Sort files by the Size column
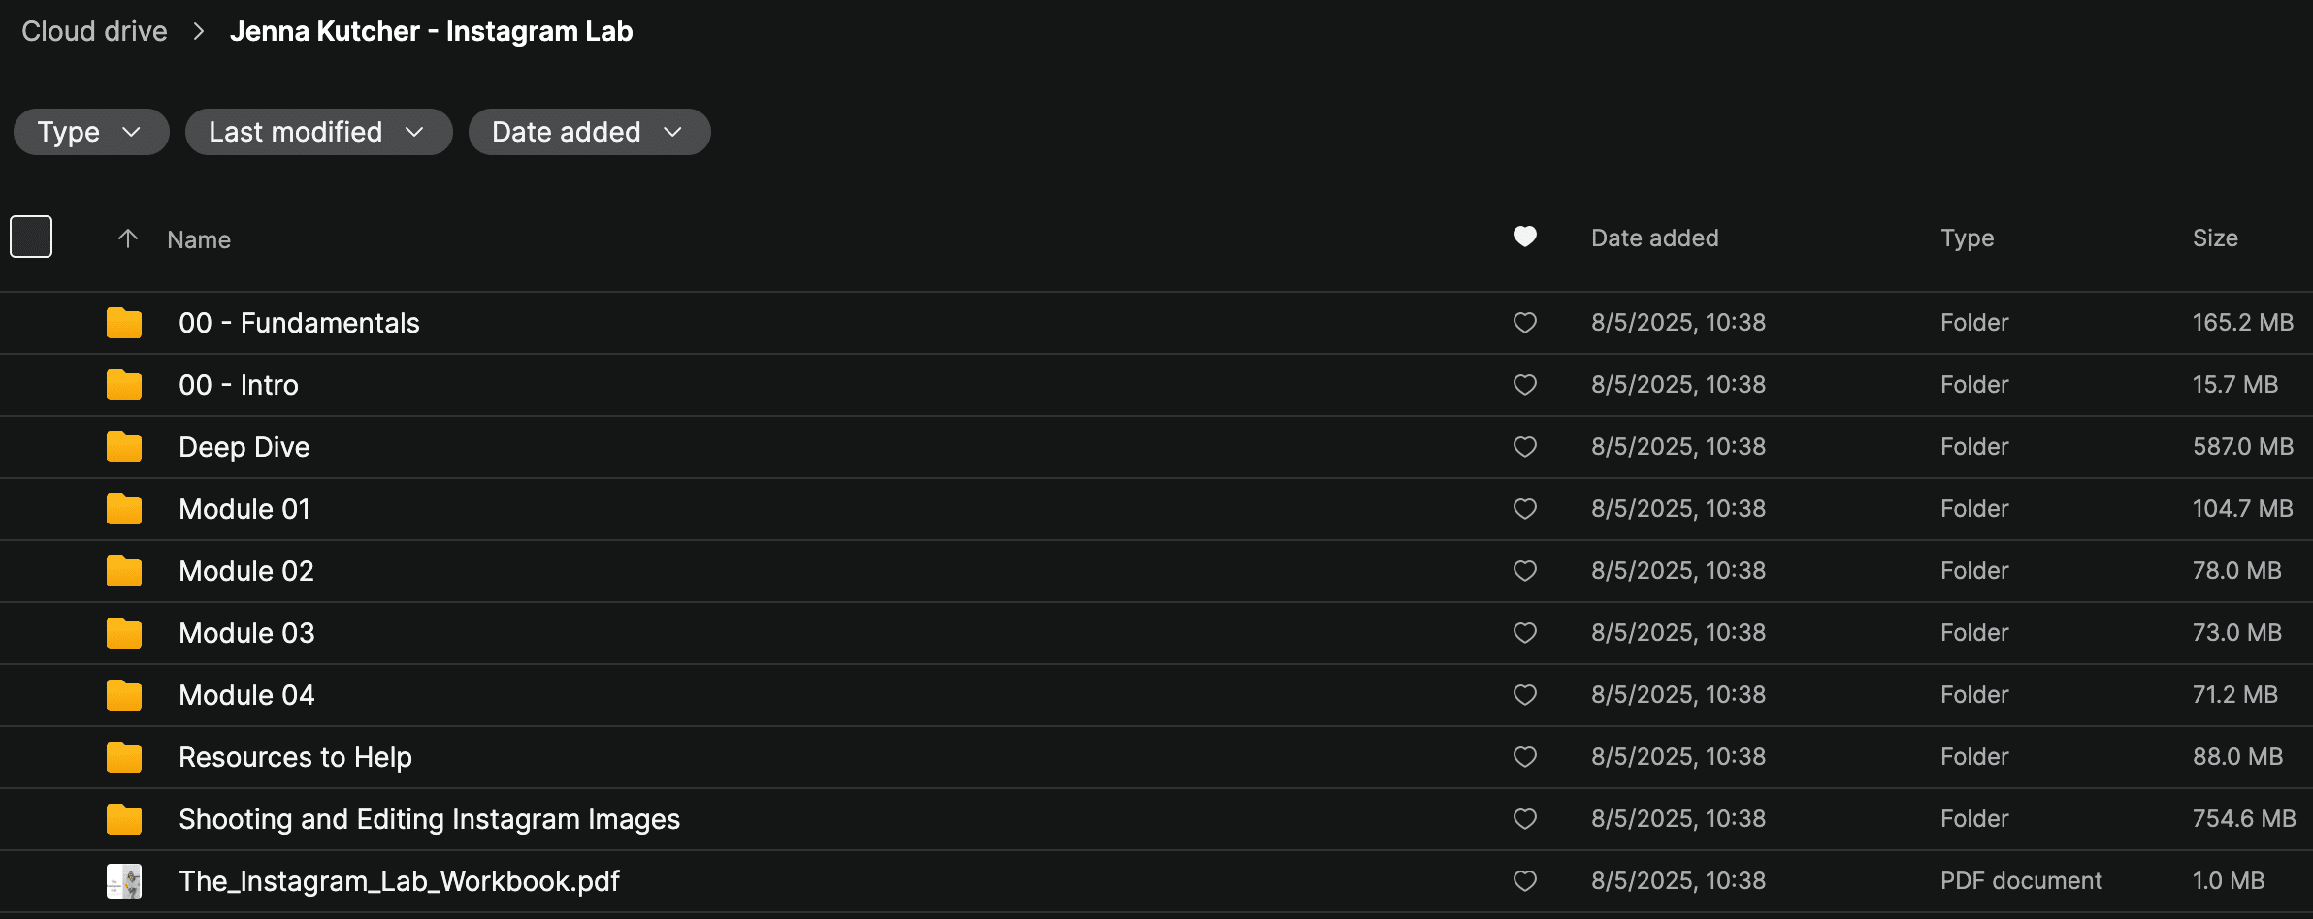The image size is (2313, 919). pyautogui.click(x=2215, y=238)
